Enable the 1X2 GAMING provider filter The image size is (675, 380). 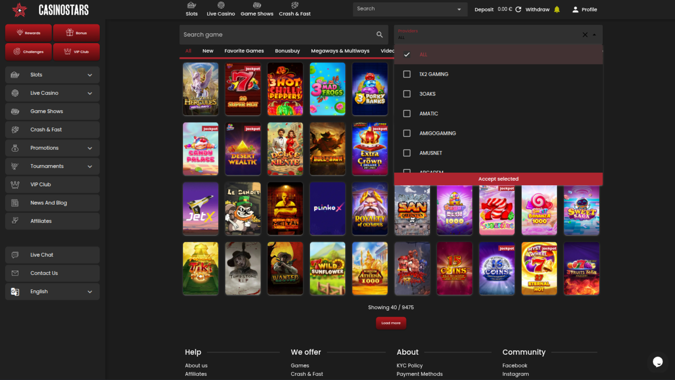coord(407,74)
